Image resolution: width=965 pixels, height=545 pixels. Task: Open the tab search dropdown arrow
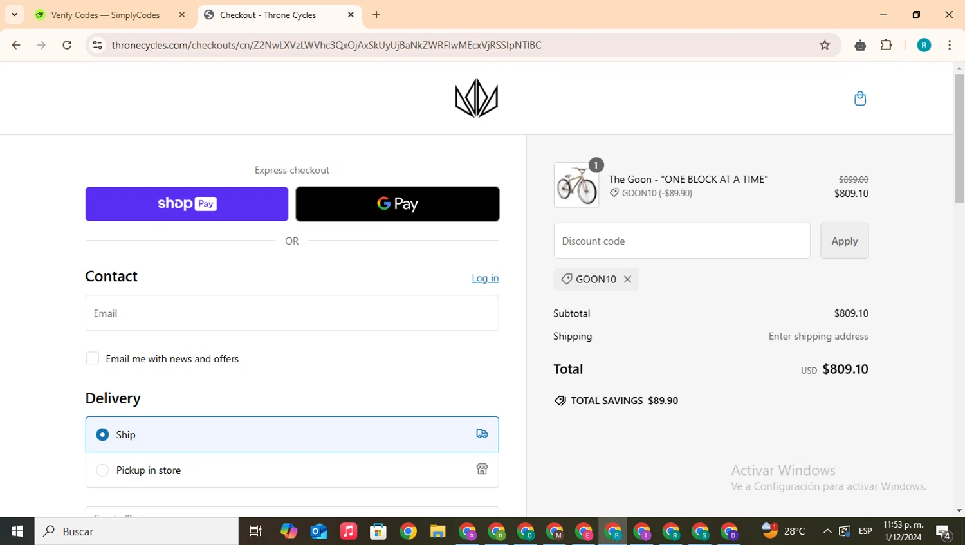(14, 15)
